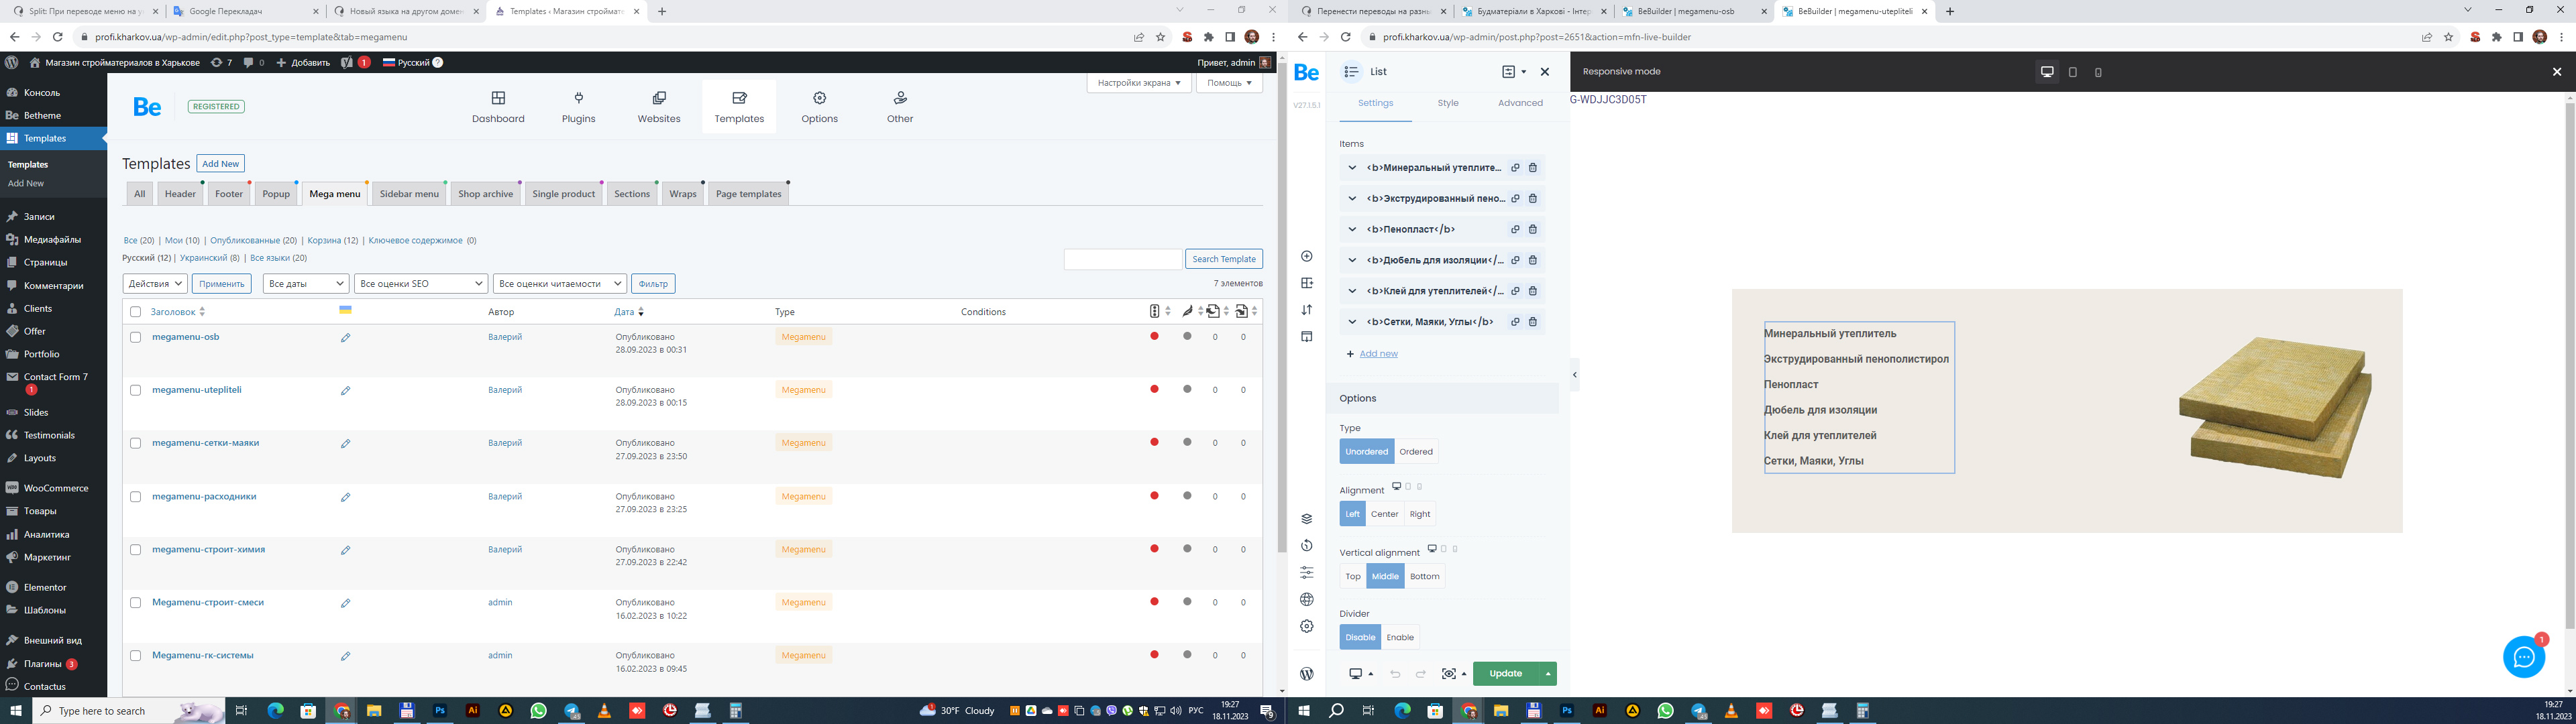Tick the checkbox for megamenu-uteplitel row
Image resolution: width=2576 pixels, height=724 pixels.
[x=136, y=391]
